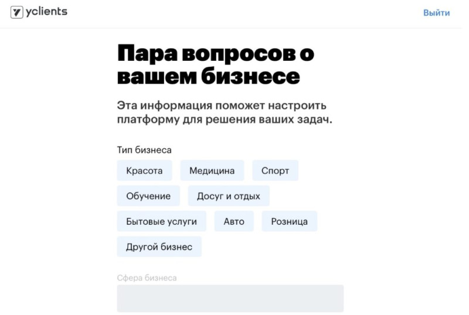The height and width of the screenshot is (315, 469).
Task: Click the yclients logo icon
Action: click(17, 12)
